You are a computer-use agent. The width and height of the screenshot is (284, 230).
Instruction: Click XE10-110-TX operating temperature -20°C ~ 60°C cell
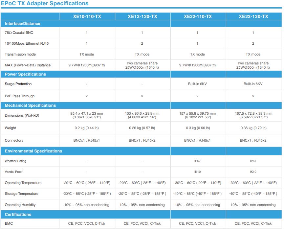[x=87, y=183]
